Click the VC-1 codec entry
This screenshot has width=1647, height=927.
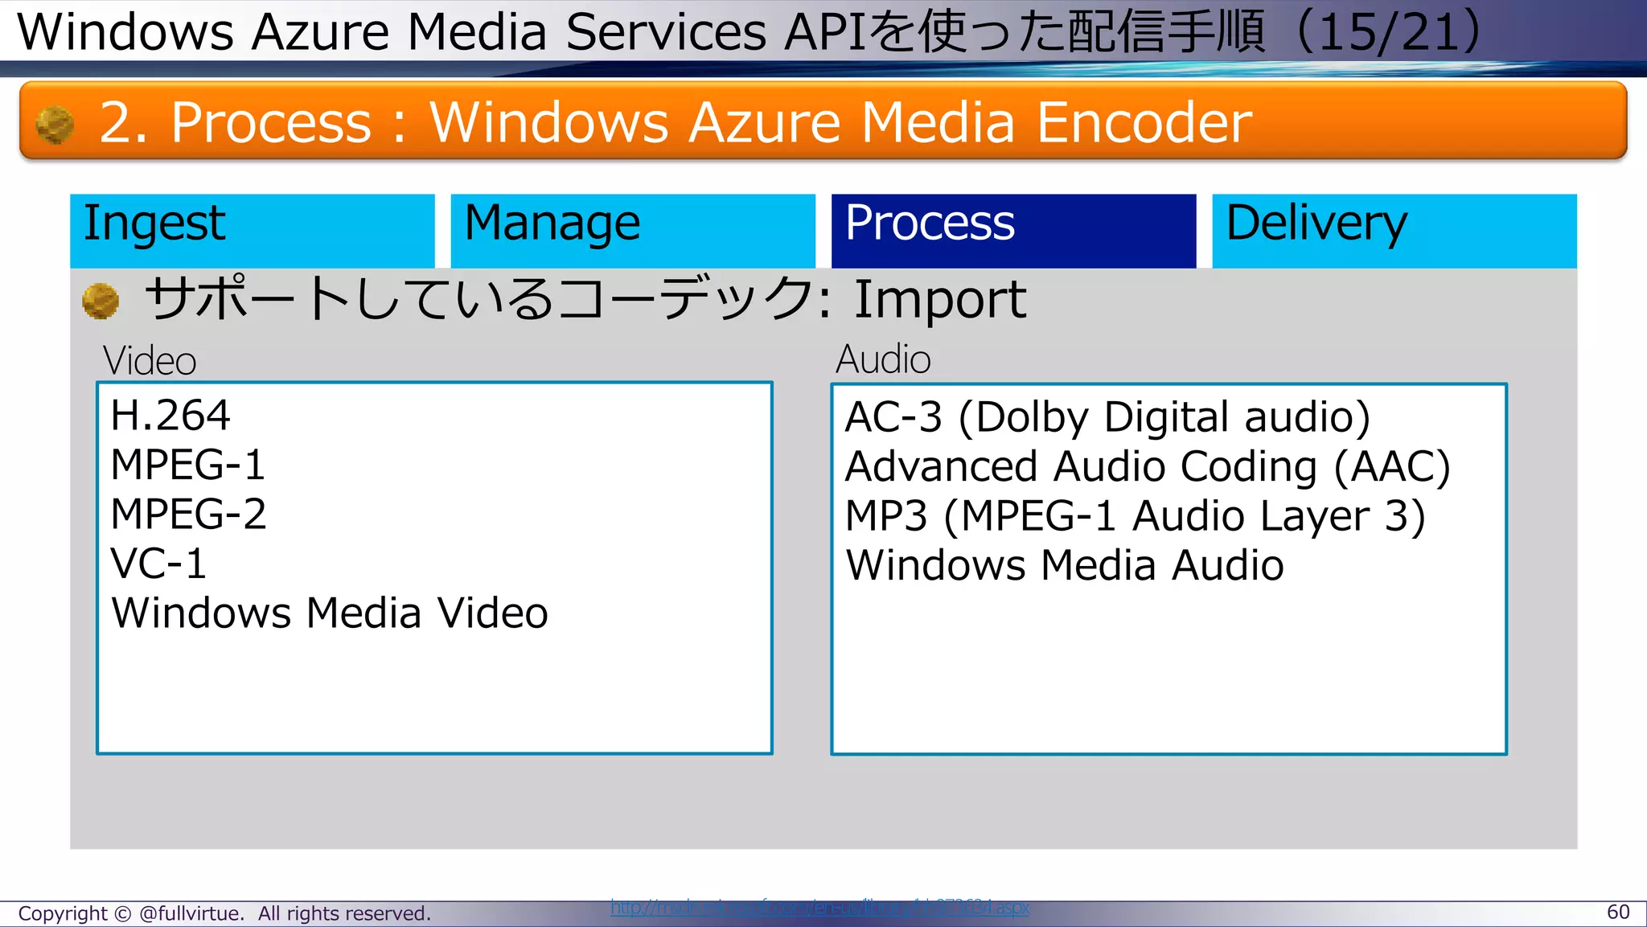tap(158, 564)
